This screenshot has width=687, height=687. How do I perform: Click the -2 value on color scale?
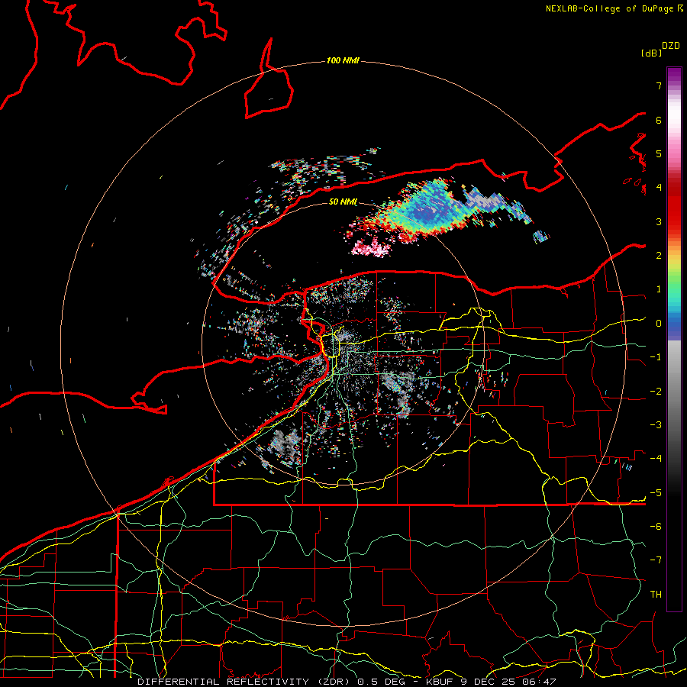tap(656, 392)
